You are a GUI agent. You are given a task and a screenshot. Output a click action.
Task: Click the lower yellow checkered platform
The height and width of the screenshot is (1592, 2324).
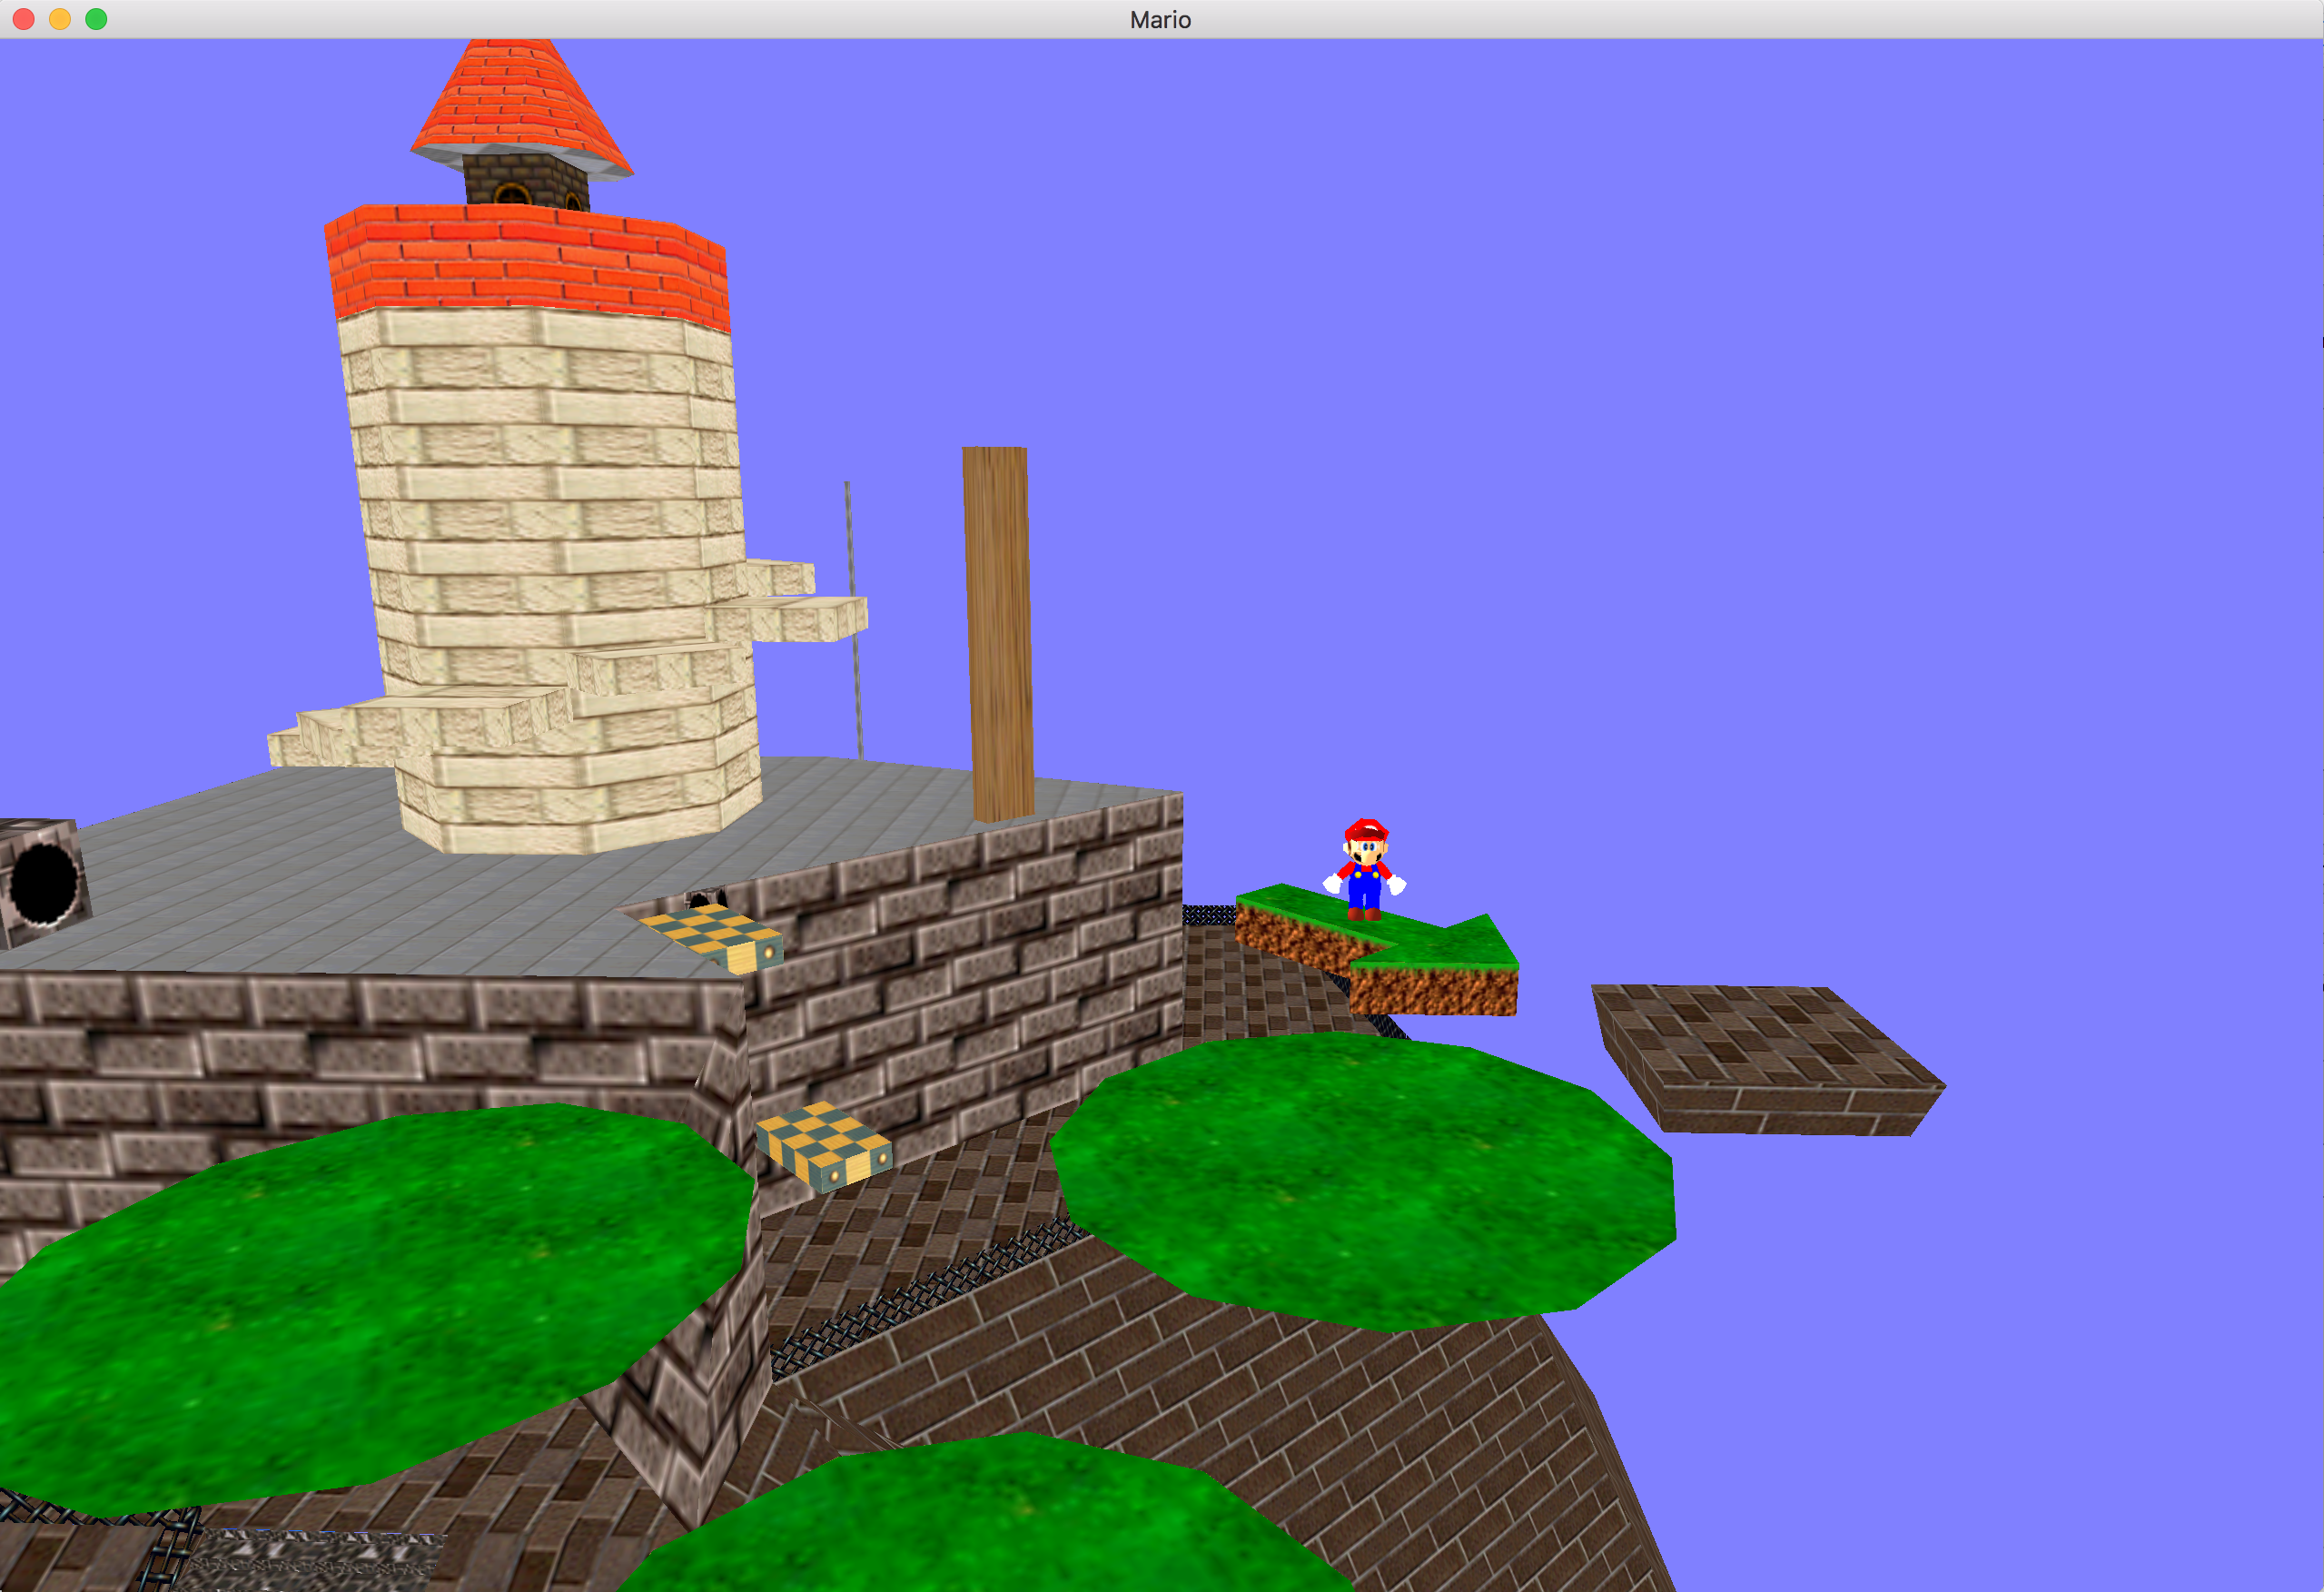(823, 1146)
